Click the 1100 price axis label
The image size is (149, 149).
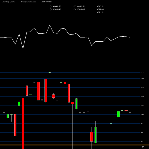(x=142, y=79)
